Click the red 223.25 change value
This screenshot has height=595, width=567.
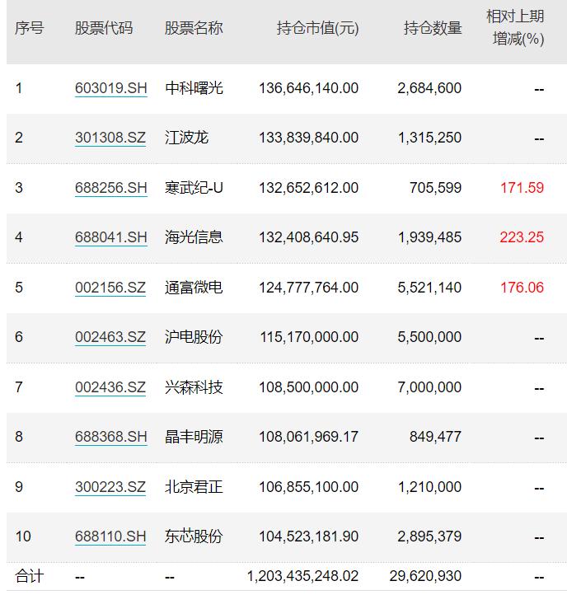pyautogui.click(x=522, y=237)
